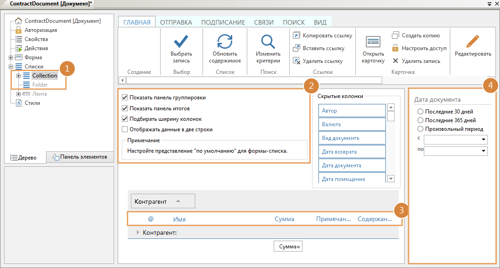500x268 pixels.
Task: Click the Изменить критерии magnifier icon
Action: click(x=268, y=41)
